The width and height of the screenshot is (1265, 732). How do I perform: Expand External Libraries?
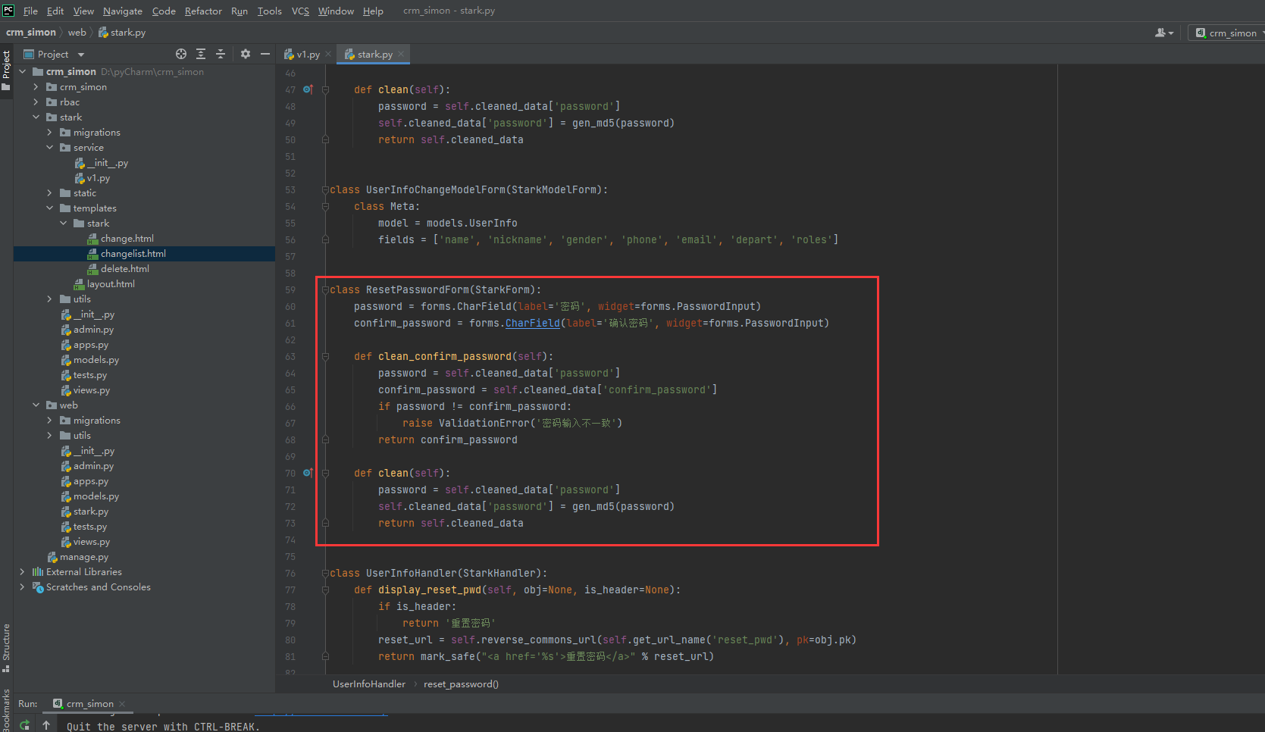[x=22, y=572]
